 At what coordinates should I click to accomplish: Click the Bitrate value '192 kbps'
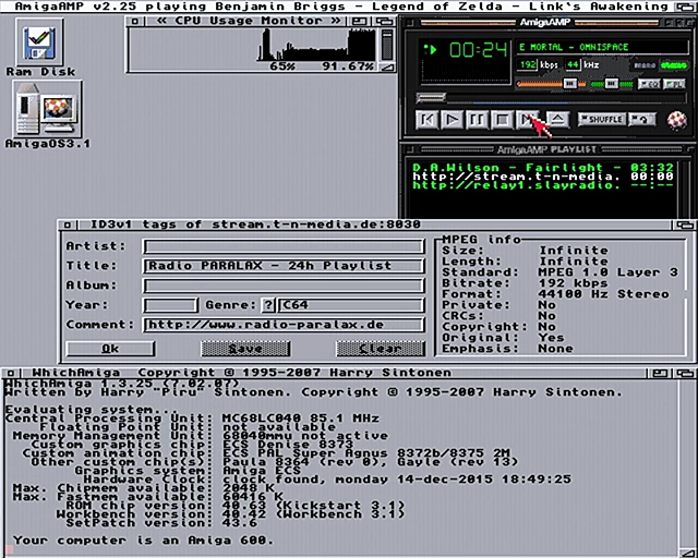[573, 283]
